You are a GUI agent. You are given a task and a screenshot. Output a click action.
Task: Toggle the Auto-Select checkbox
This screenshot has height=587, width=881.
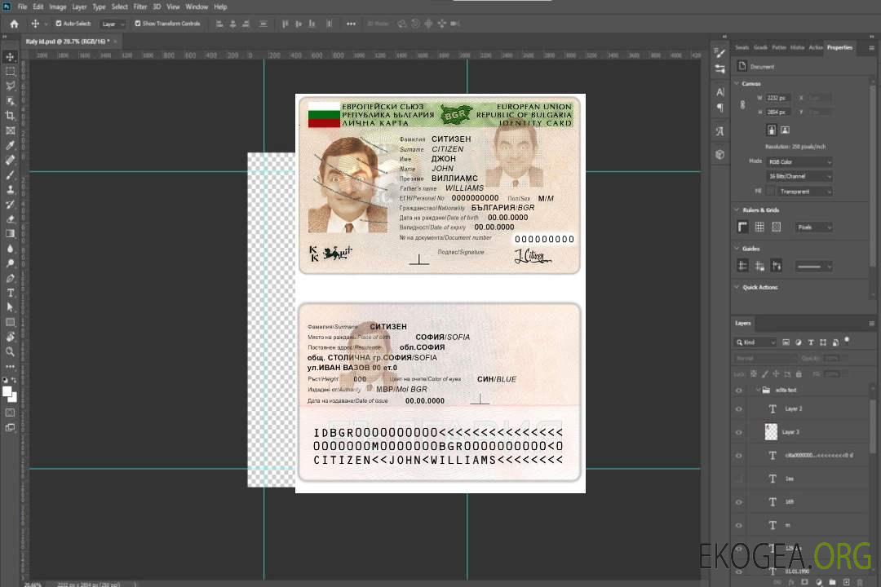[59, 24]
